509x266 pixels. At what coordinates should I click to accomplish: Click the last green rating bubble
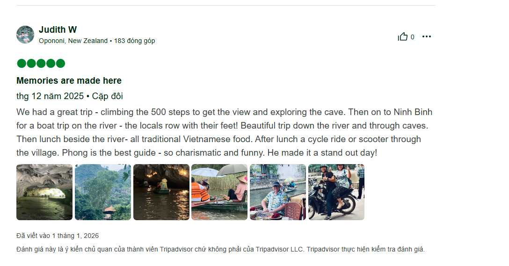[60, 64]
